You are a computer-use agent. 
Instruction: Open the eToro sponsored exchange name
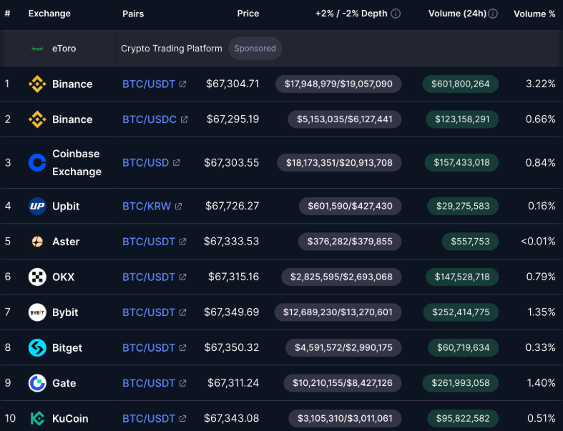pyautogui.click(x=64, y=49)
